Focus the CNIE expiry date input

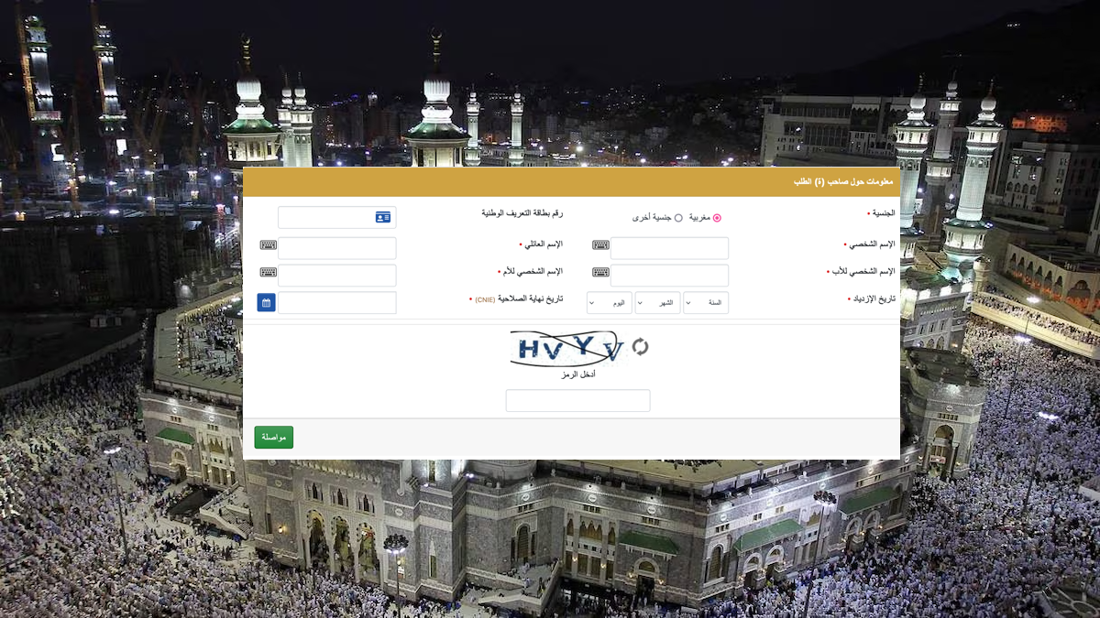pos(337,303)
